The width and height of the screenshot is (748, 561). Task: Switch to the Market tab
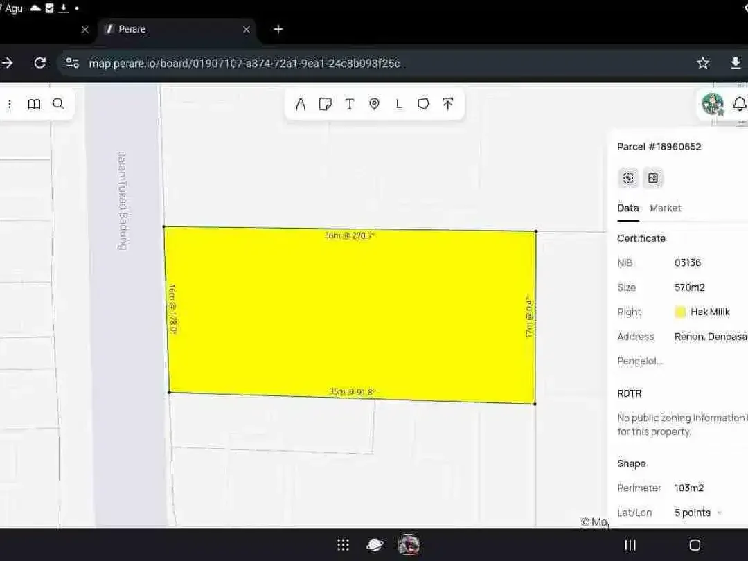(x=666, y=208)
